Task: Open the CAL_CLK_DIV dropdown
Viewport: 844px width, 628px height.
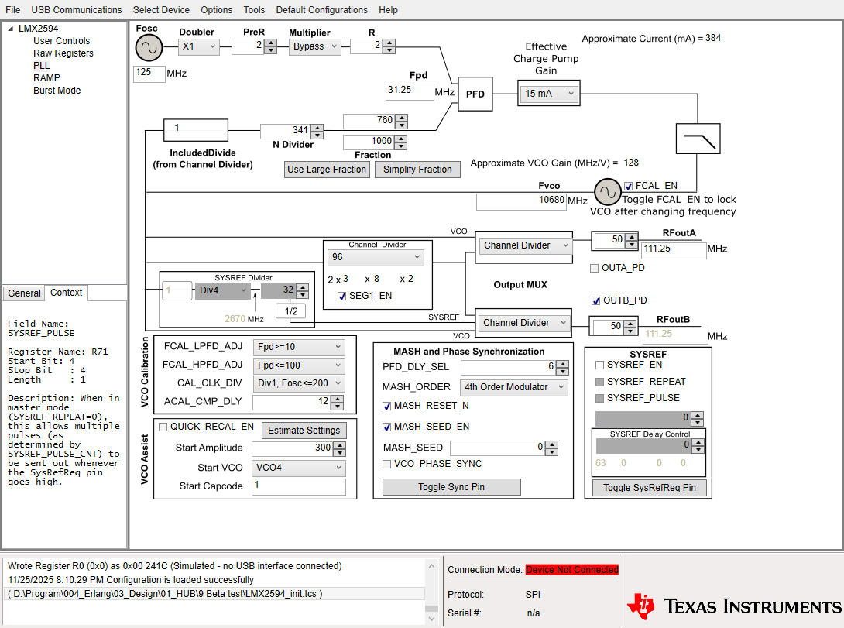Action: [x=299, y=383]
